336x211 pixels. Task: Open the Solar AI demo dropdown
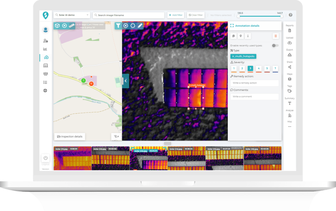pos(72,15)
